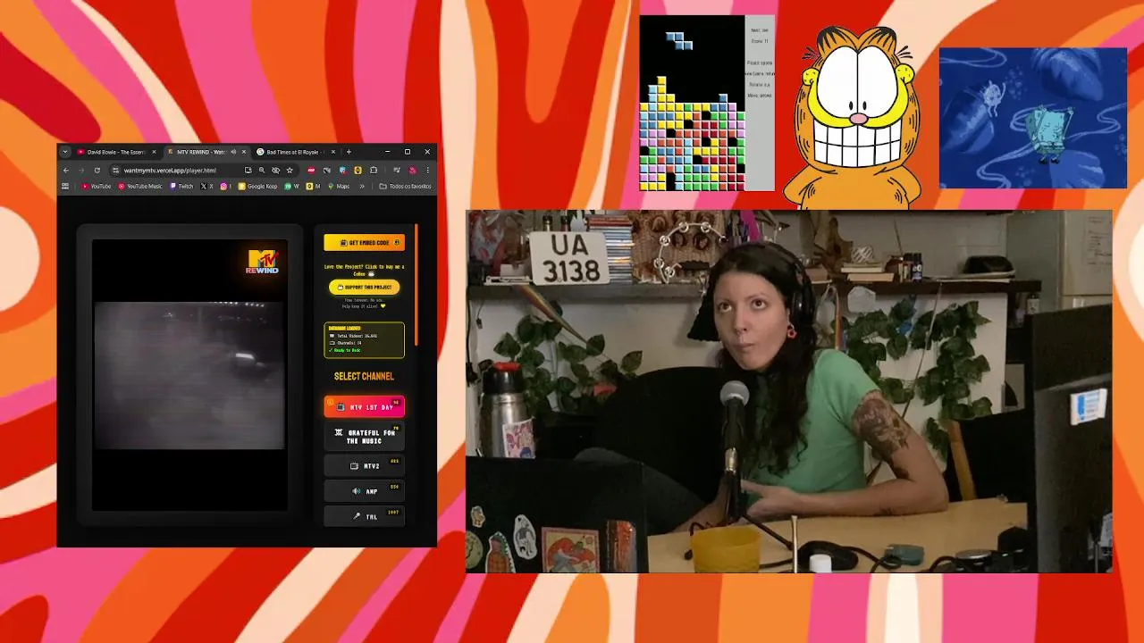Open the red extension icon in toolbar
1144x643 pixels.
311,171
